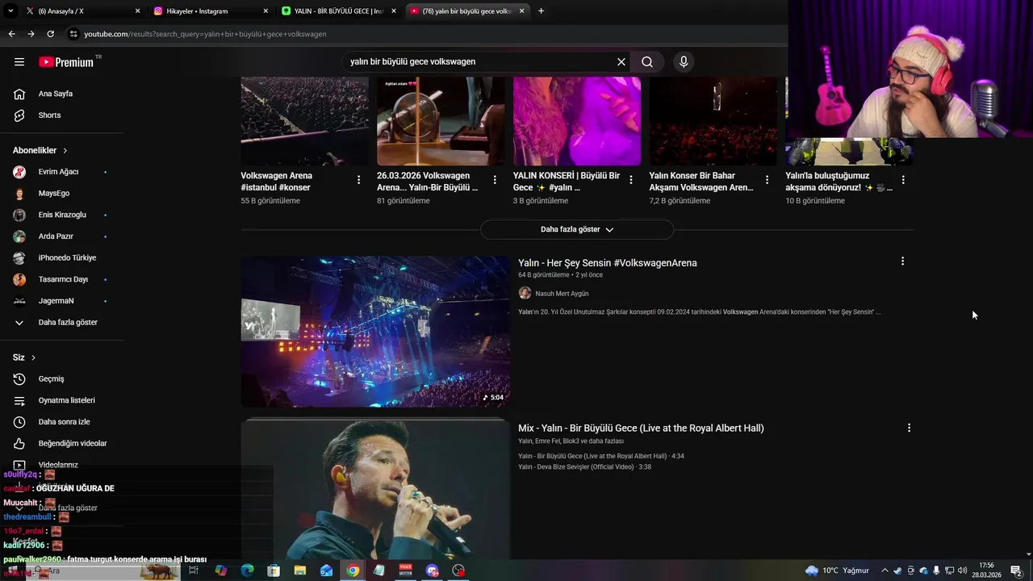Image resolution: width=1033 pixels, height=581 pixels.
Task: Open the 10°C Yağmur weather widget
Action: point(837,571)
